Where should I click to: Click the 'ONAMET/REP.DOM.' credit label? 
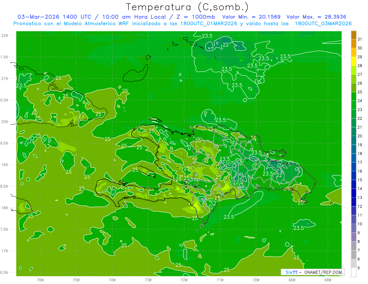tap(323, 272)
